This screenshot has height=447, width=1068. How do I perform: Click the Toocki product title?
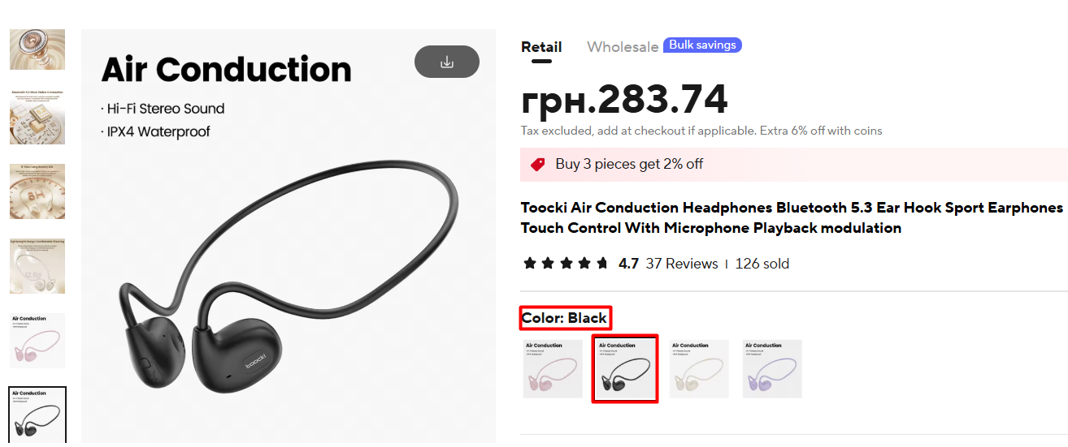(x=792, y=217)
